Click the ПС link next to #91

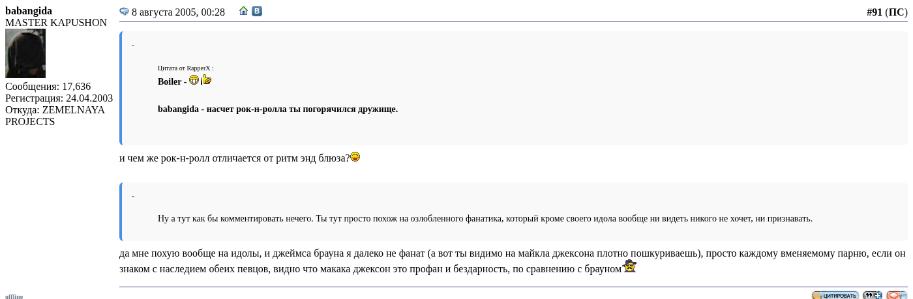pos(896,12)
